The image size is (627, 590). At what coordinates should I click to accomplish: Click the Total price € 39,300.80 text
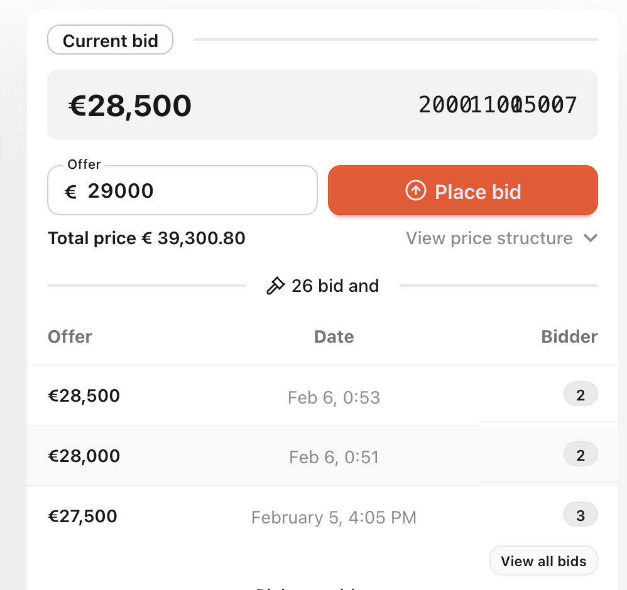pyautogui.click(x=146, y=239)
